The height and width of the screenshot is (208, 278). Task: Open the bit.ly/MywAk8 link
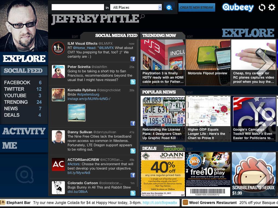[x=79, y=173]
